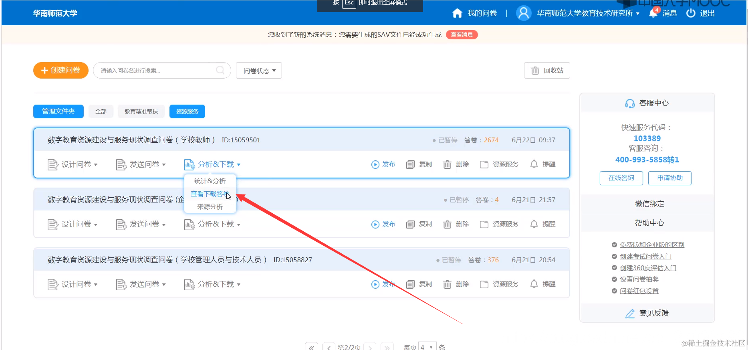Image resolution: width=748 pixels, height=350 pixels.
Task: Click the 管理文件夹 button
Action: (x=58, y=111)
